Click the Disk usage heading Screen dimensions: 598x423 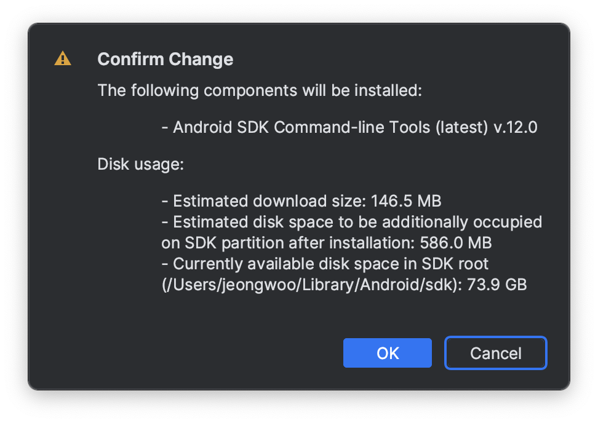[x=141, y=164]
